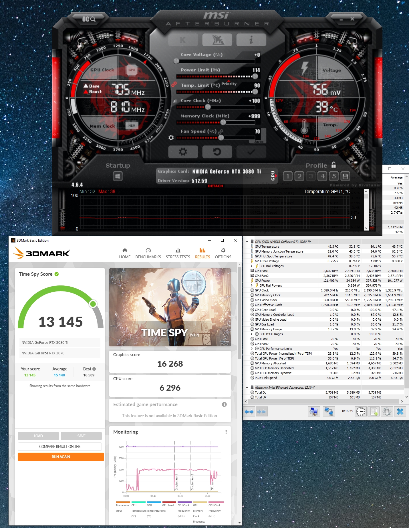The image size is (409, 528).
Task: Toggle Apply at Windows Startup button
Action: click(x=118, y=176)
